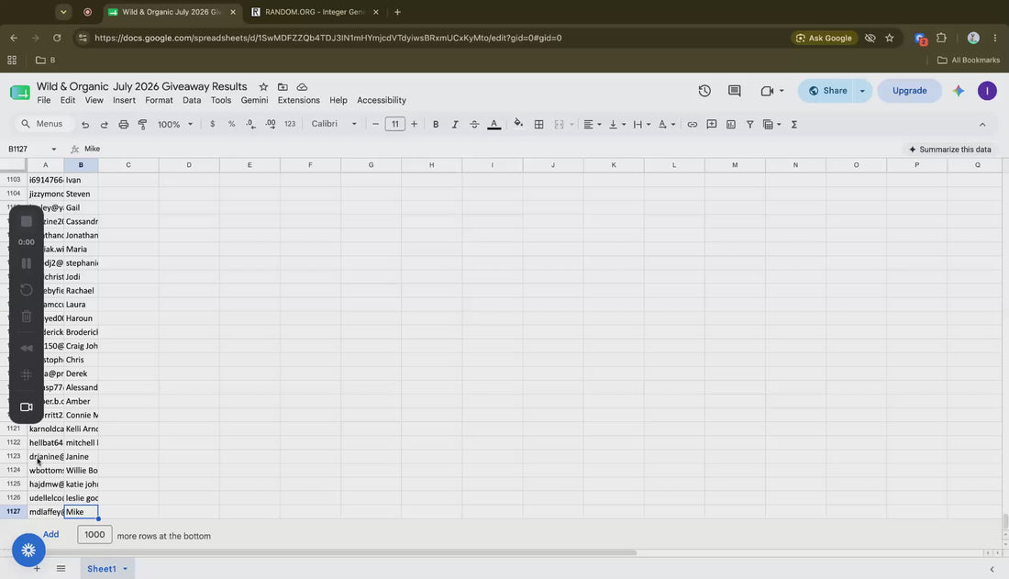Format as currency
The height and width of the screenshot is (579, 1009).
coord(213,124)
